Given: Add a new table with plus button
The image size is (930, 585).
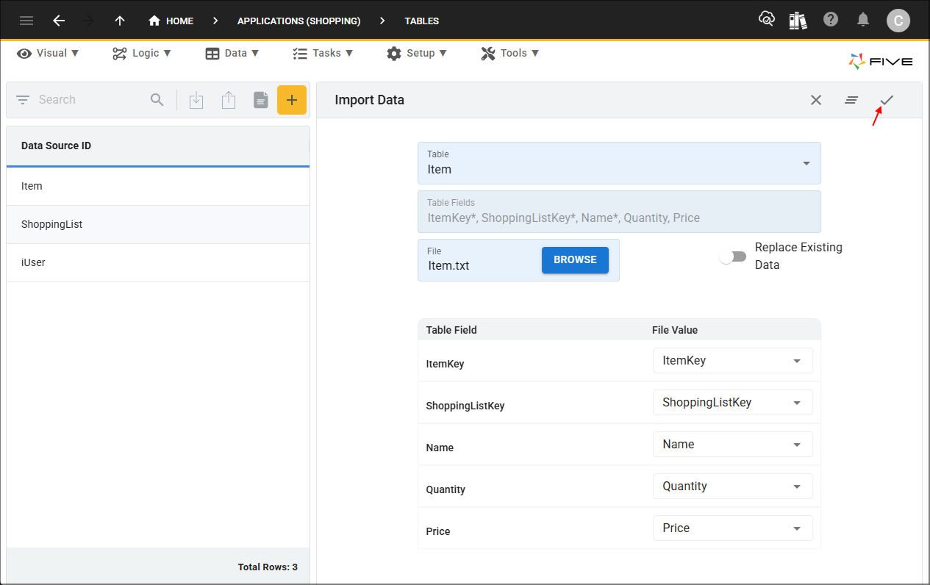Looking at the screenshot, I should [292, 100].
